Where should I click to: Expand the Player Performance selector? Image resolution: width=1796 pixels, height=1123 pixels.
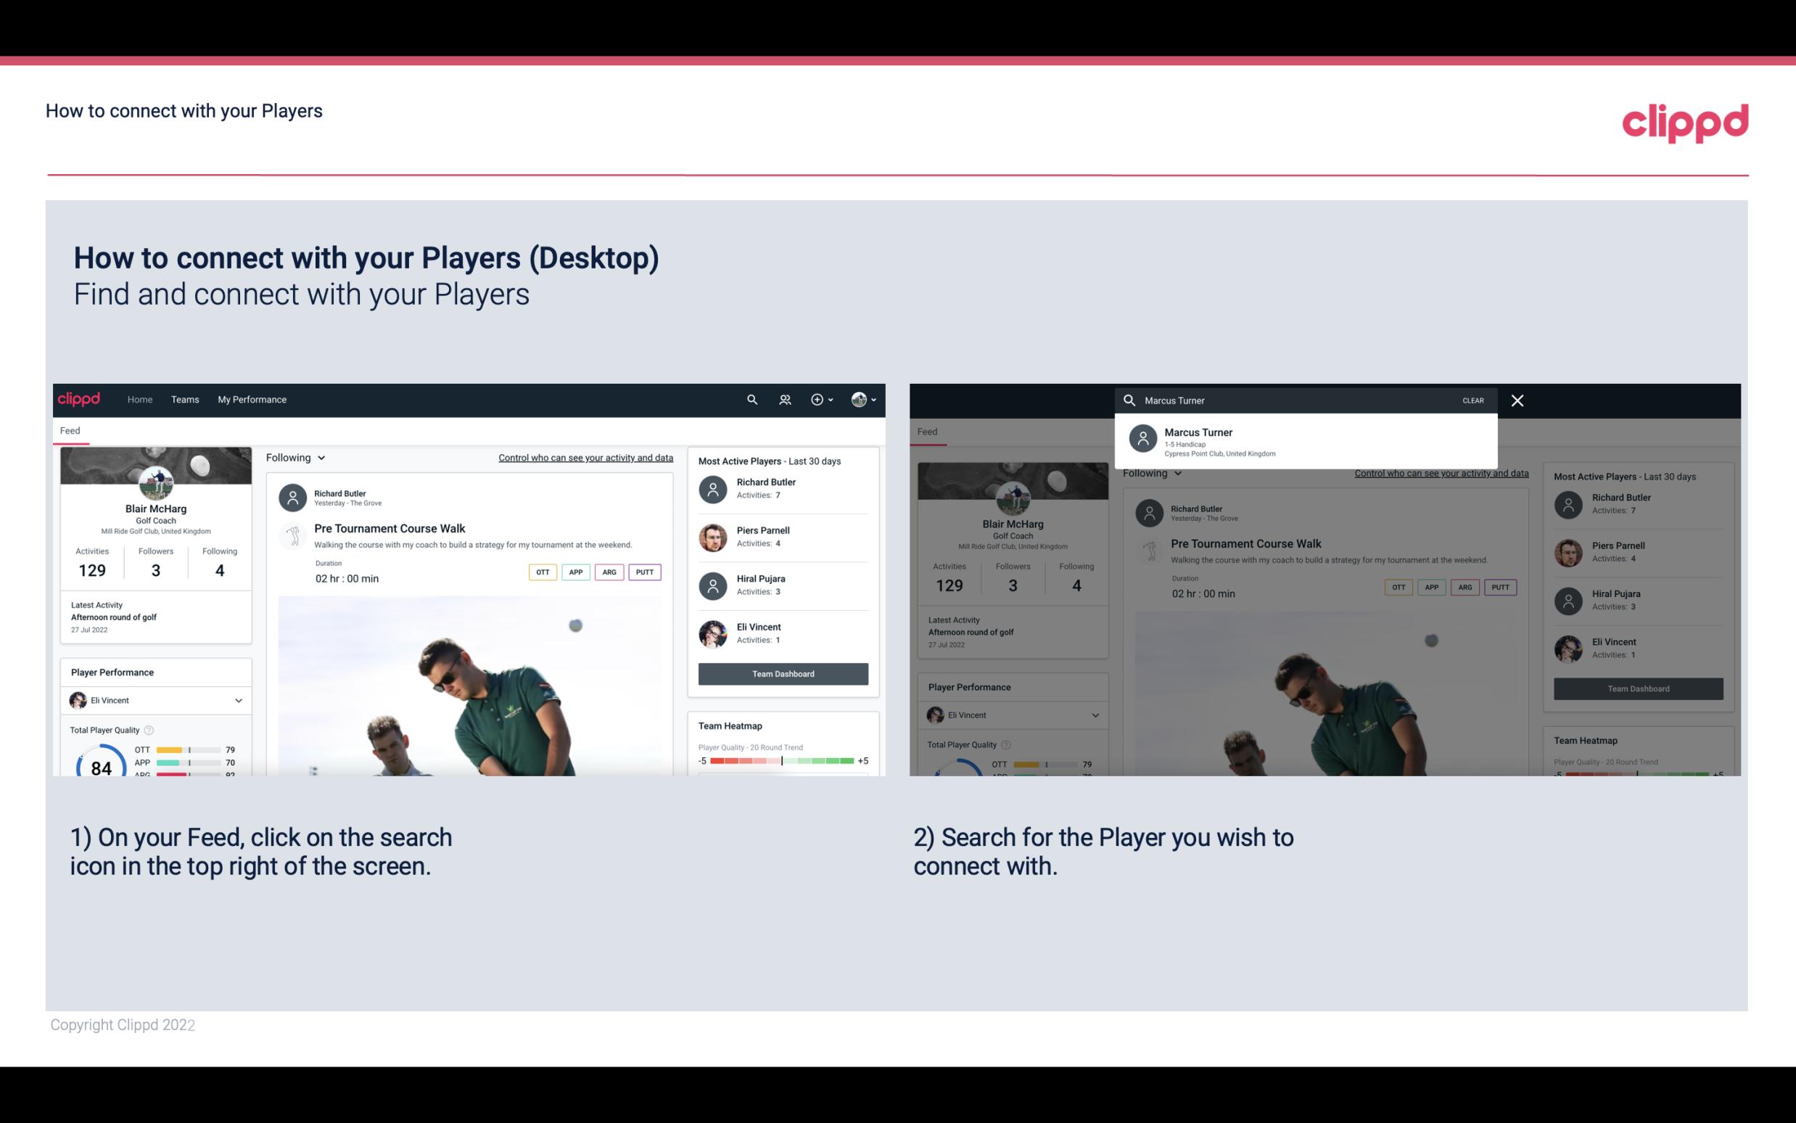pos(239,700)
